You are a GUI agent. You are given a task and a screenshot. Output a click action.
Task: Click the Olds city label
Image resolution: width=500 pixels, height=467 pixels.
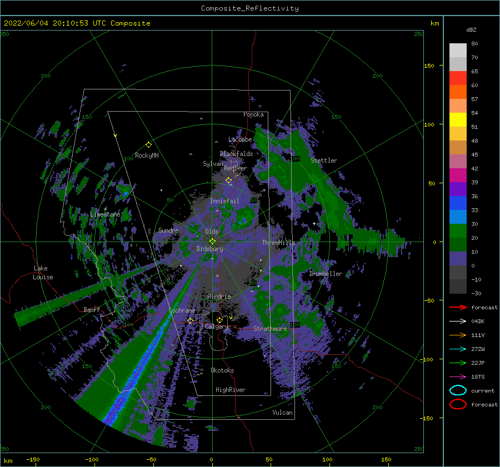click(x=212, y=231)
